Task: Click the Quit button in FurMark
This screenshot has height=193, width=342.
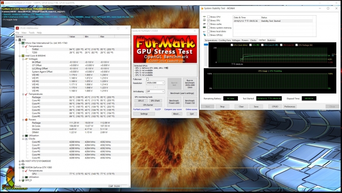Action: coord(192,114)
